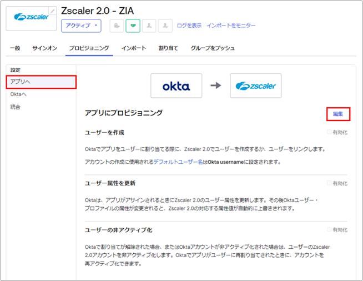363x281 pixels.
Task: Click the fourth grey person icon button
Action: (x=165, y=26)
